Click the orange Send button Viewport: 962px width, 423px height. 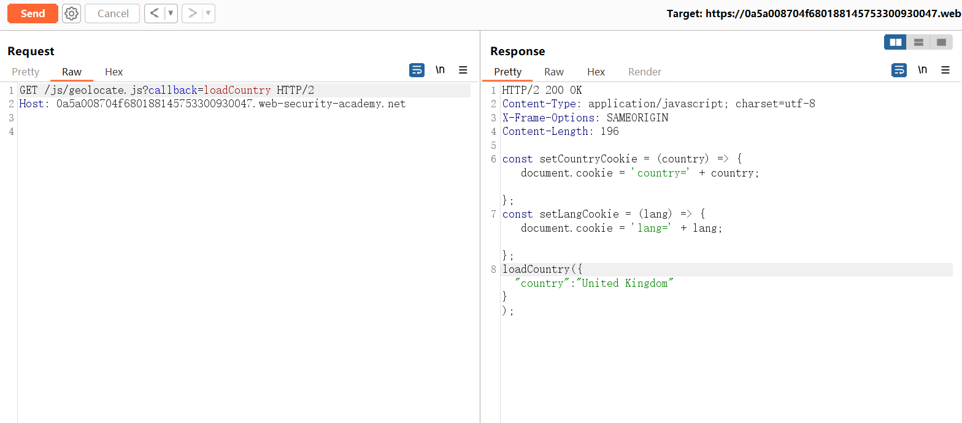click(33, 13)
